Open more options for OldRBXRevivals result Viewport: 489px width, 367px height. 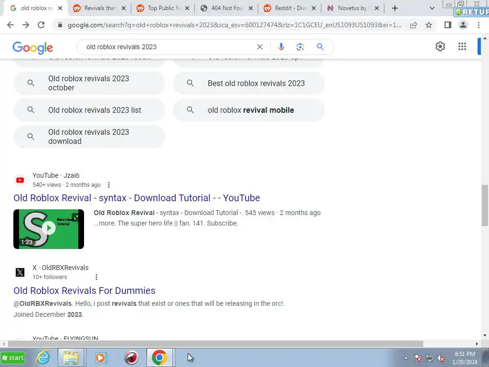click(x=96, y=277)
